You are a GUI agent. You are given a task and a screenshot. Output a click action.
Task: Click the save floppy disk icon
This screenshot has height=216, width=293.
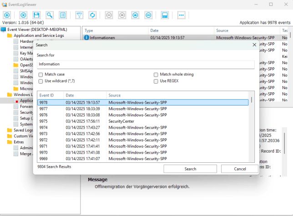click(36, 15)
